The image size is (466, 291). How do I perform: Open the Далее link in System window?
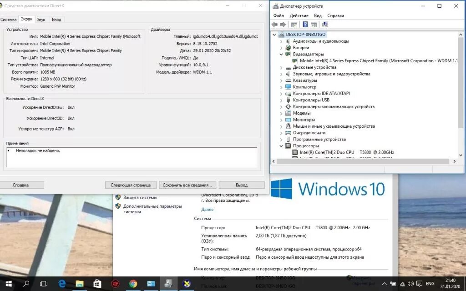point(207,209)
